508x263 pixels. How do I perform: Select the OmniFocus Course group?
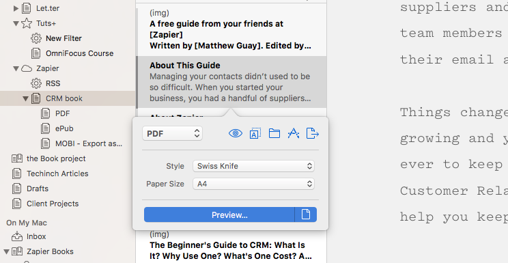(79, 53)
